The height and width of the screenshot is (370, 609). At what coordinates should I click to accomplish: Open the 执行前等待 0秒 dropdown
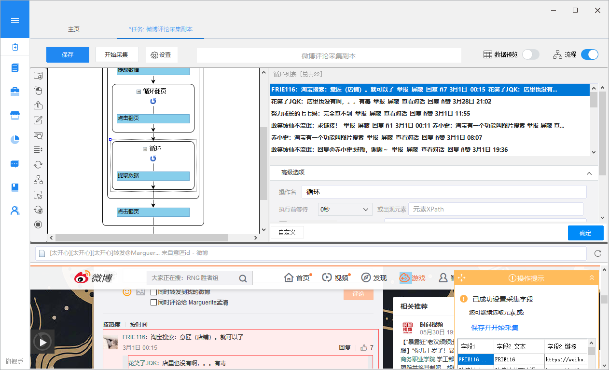click(345, 210)
